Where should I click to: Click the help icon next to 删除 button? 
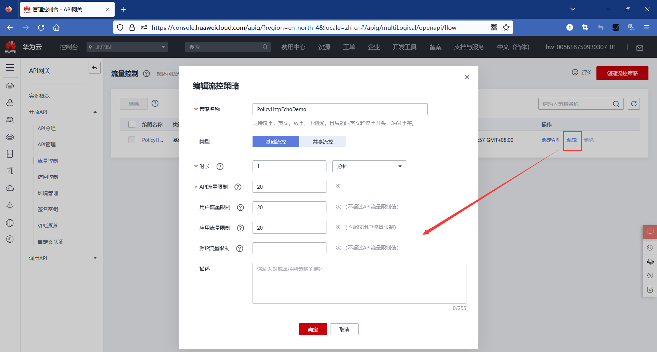(x=155, y=103)
